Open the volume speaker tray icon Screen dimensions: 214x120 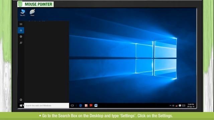pos(174,106)
